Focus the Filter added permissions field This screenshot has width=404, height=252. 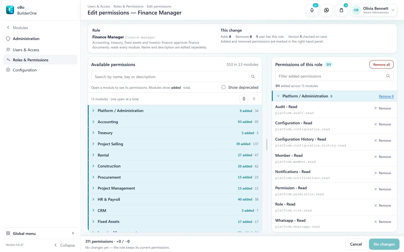[334, 76]
